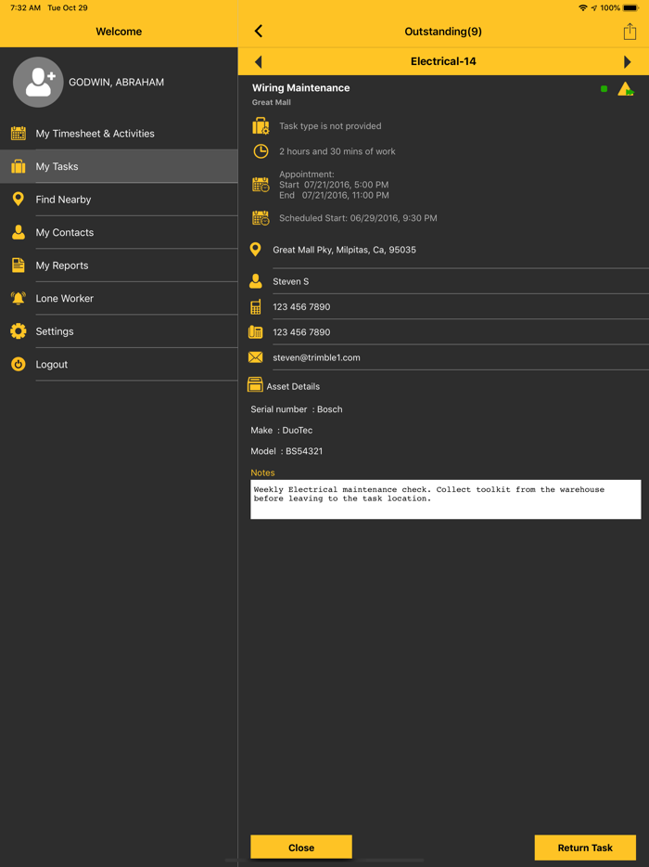Click the My Contacts person icon

click(19, 232)
